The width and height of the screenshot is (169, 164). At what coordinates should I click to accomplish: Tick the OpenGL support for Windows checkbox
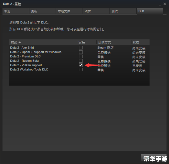point(81,52)
